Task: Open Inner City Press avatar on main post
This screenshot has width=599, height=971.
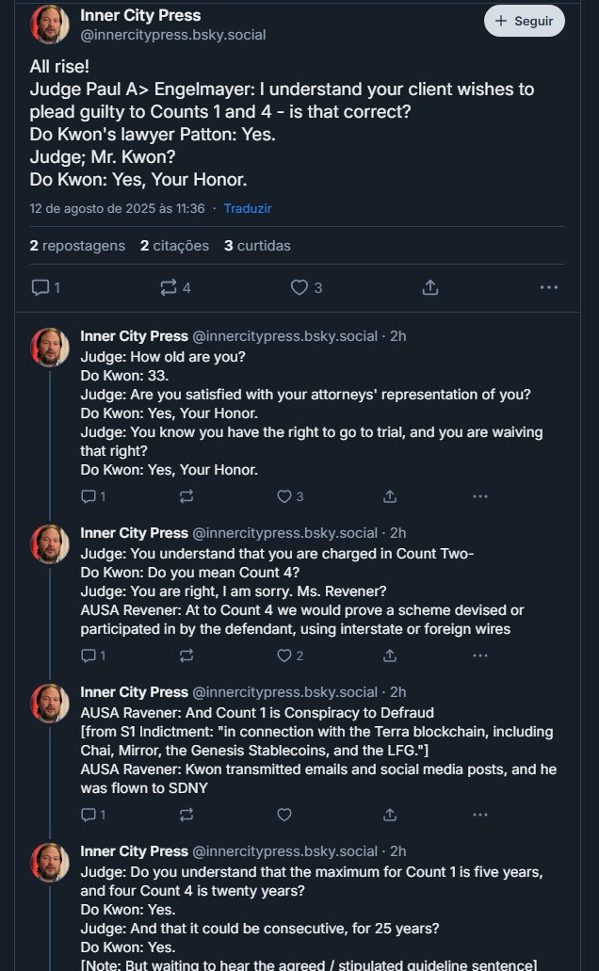Action: [x=50, y=24]
